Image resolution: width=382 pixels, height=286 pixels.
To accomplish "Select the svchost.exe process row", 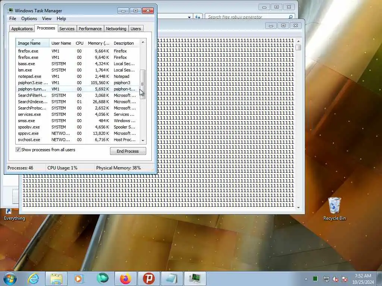I will click(78, 140).
